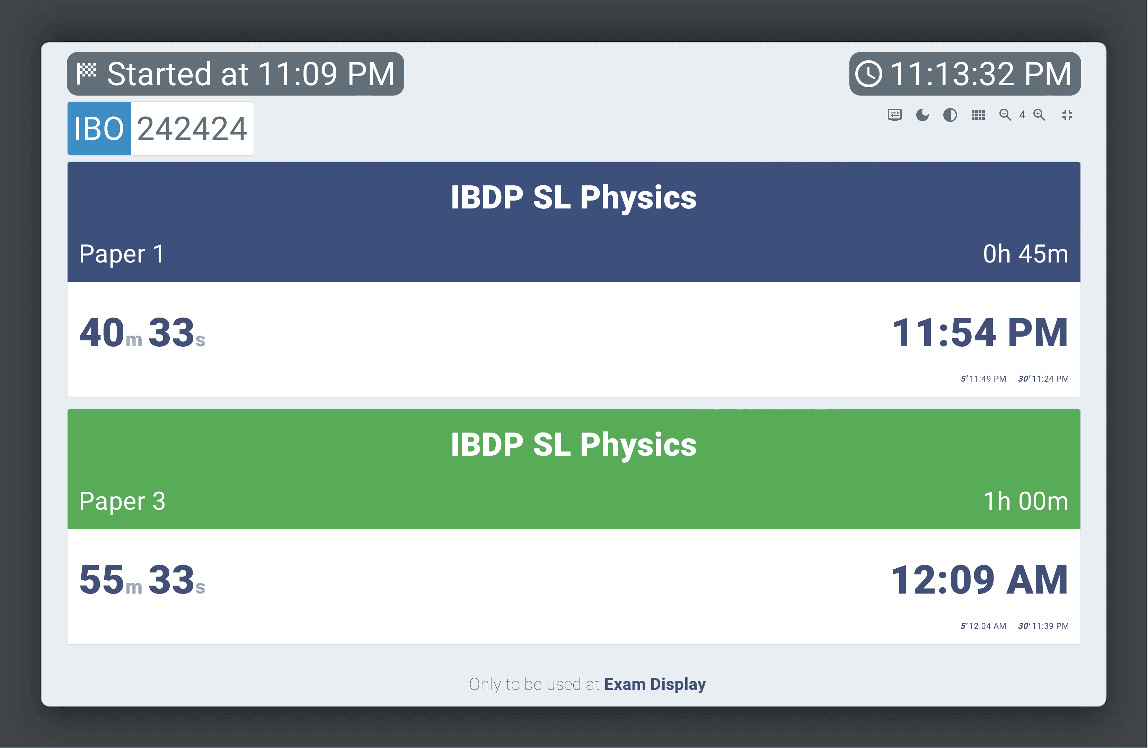Screen dimensions: 1148x748
Task: Select the IBO blue label
Action: pyautogui.click(x=99, y=128)
